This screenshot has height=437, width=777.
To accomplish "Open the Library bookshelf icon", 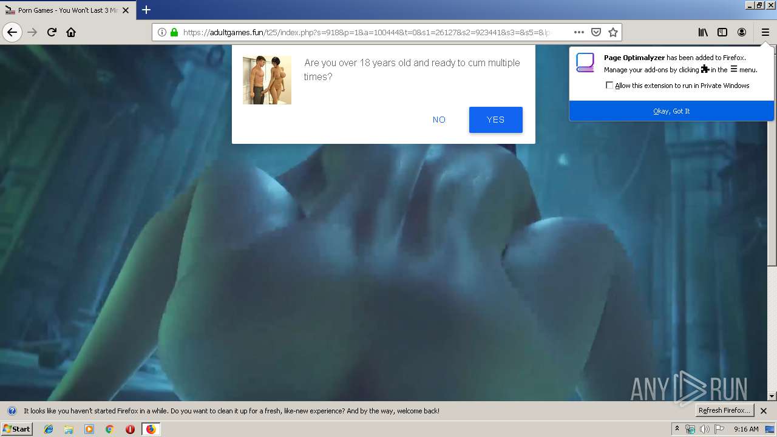I will coord(703,32).
